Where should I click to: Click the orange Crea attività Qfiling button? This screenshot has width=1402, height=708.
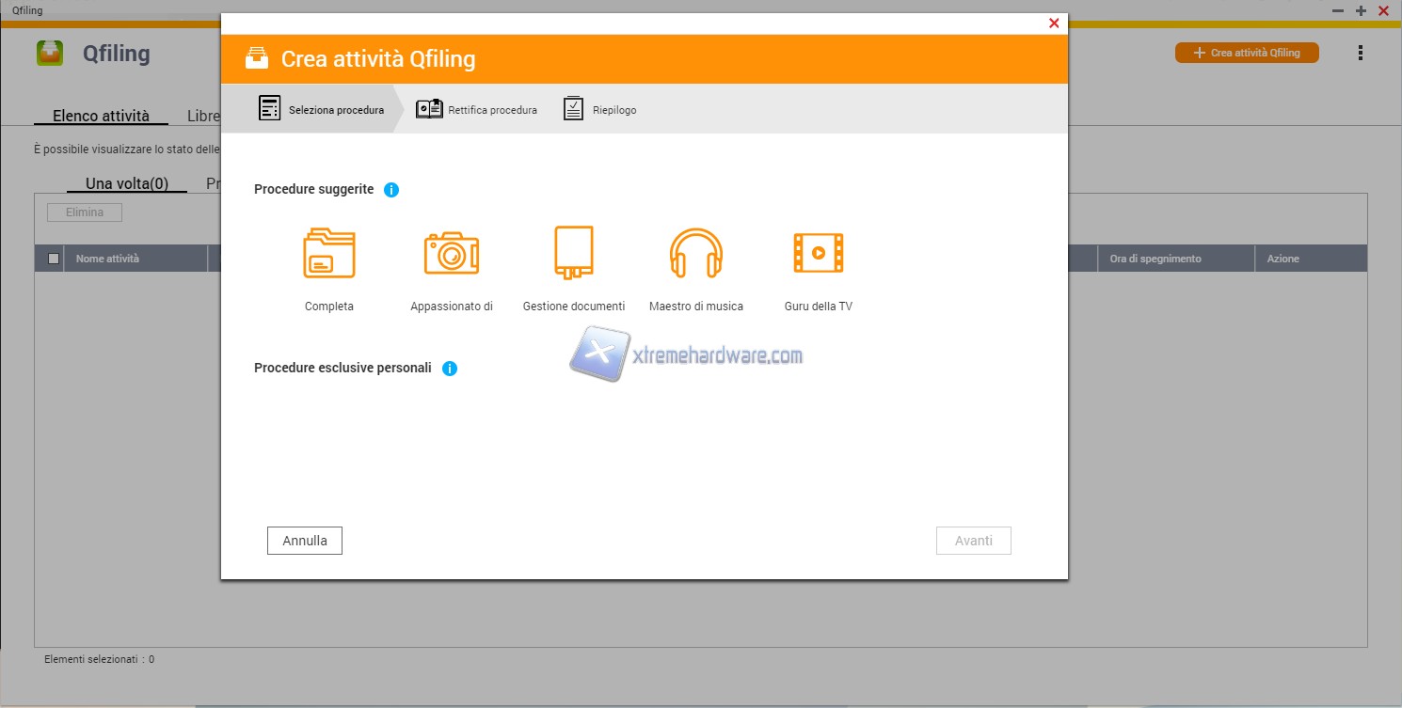click(1247, 54)
